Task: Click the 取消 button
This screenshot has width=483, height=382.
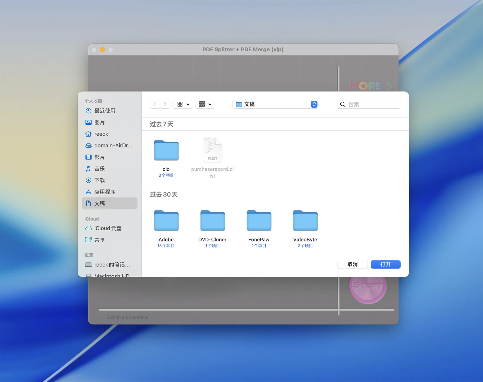Action: 352,264
